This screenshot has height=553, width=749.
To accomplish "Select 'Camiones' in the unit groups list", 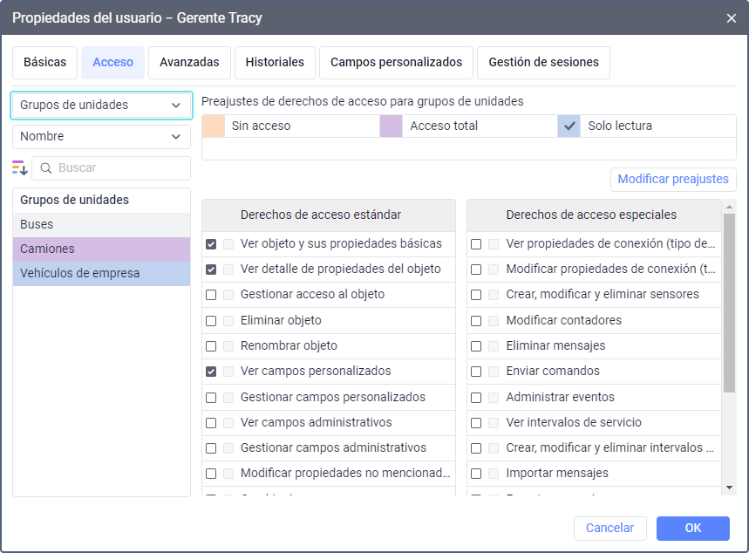I will click(101, 249).
